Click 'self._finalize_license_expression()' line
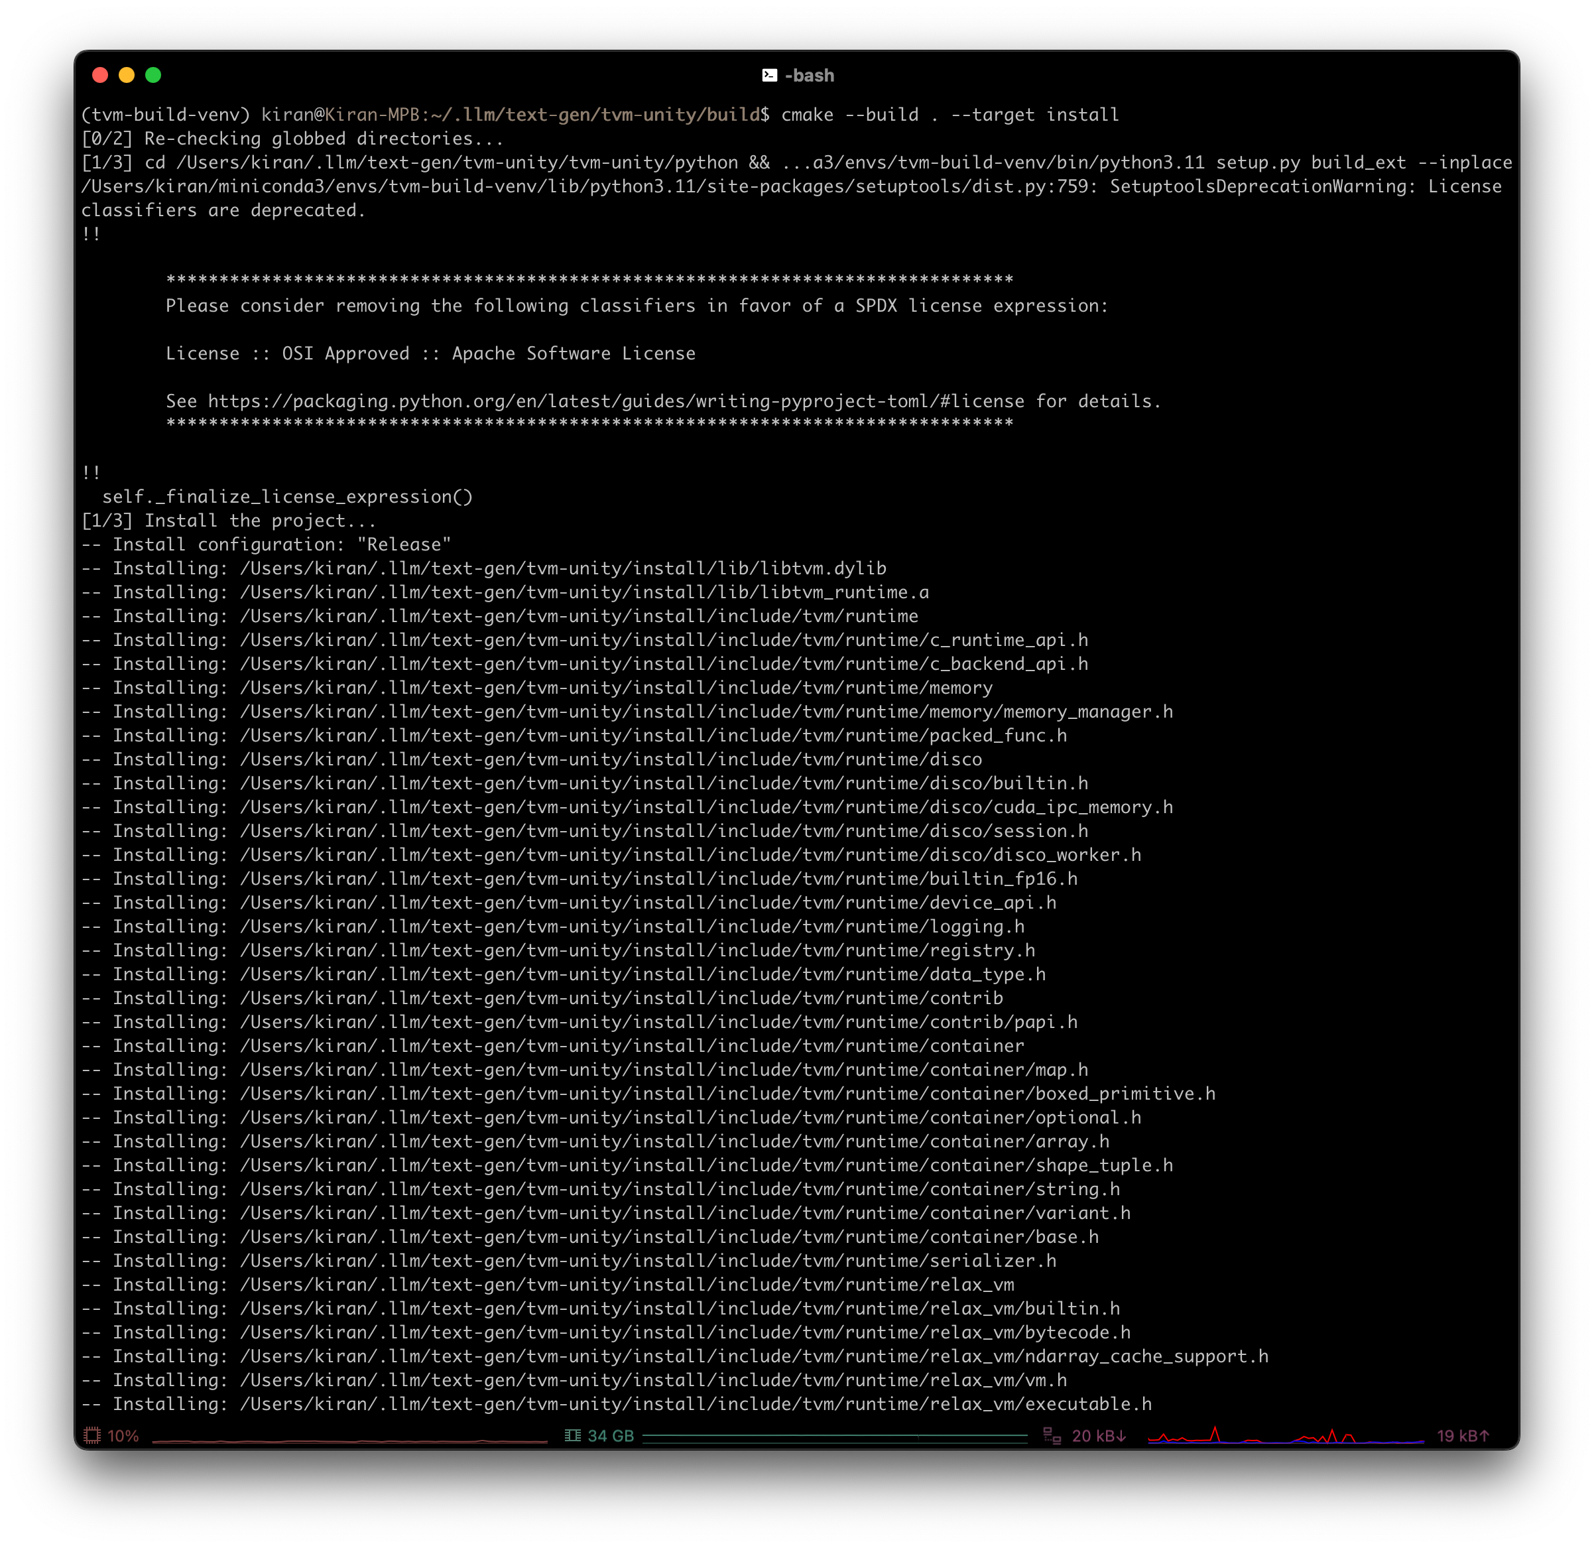This screenshot has height=1548, width=1594. pos(287,496)
